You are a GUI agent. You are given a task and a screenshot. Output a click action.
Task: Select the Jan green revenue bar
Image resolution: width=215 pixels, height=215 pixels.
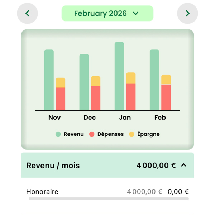[119, 76]
